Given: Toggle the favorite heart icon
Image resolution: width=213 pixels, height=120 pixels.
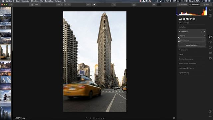Looking at the screenshot, I should pos(90,118).
